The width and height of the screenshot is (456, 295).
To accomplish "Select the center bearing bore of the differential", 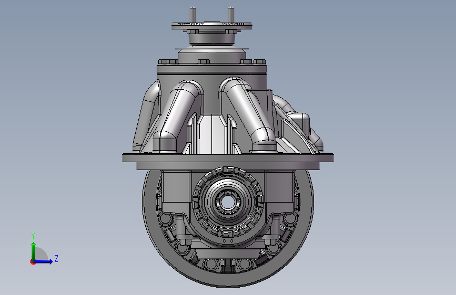I will (227, 203).
